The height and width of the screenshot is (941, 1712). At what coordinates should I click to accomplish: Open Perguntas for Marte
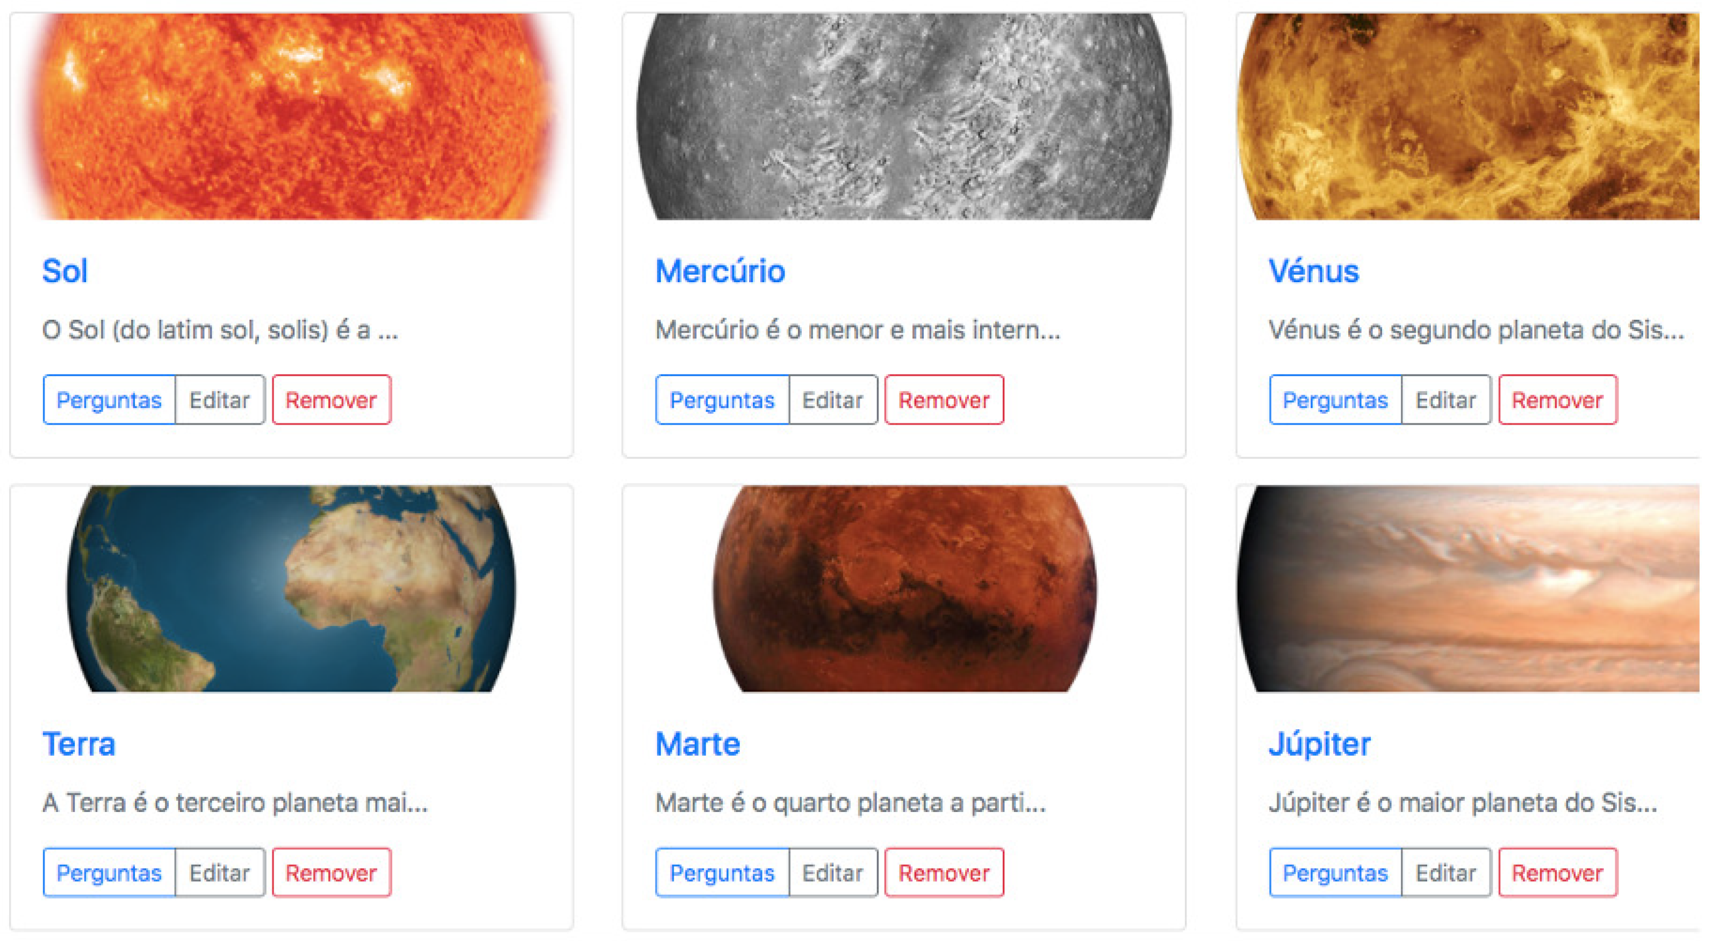(722, 873)
